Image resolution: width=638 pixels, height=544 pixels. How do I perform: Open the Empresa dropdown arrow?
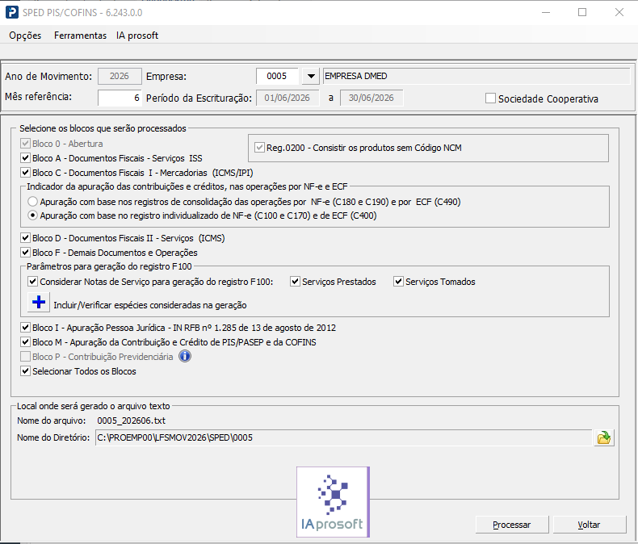pyautogui.click(x=311, y=76)
